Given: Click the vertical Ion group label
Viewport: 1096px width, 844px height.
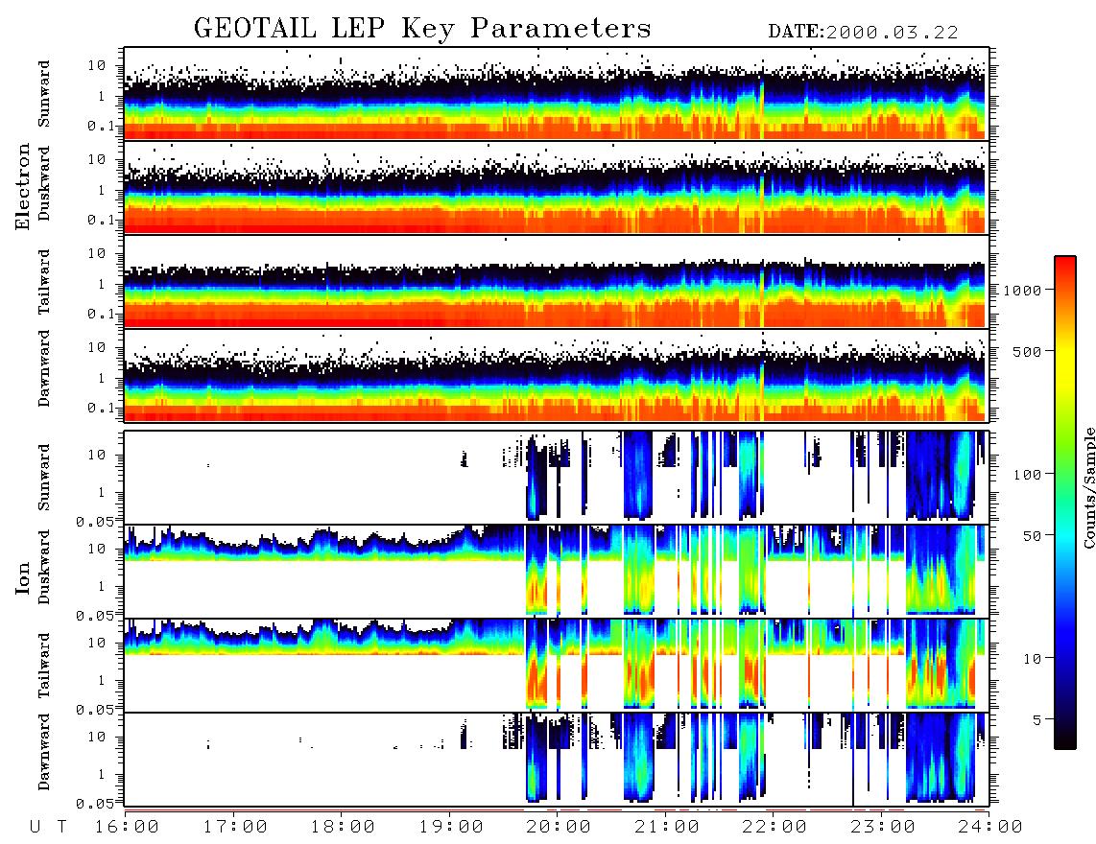Looking at the screenshot, I should pyautogui.click(x=22, y=577).
